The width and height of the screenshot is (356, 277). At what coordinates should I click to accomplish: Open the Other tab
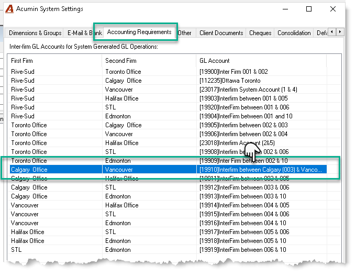[x=184, y=33]
